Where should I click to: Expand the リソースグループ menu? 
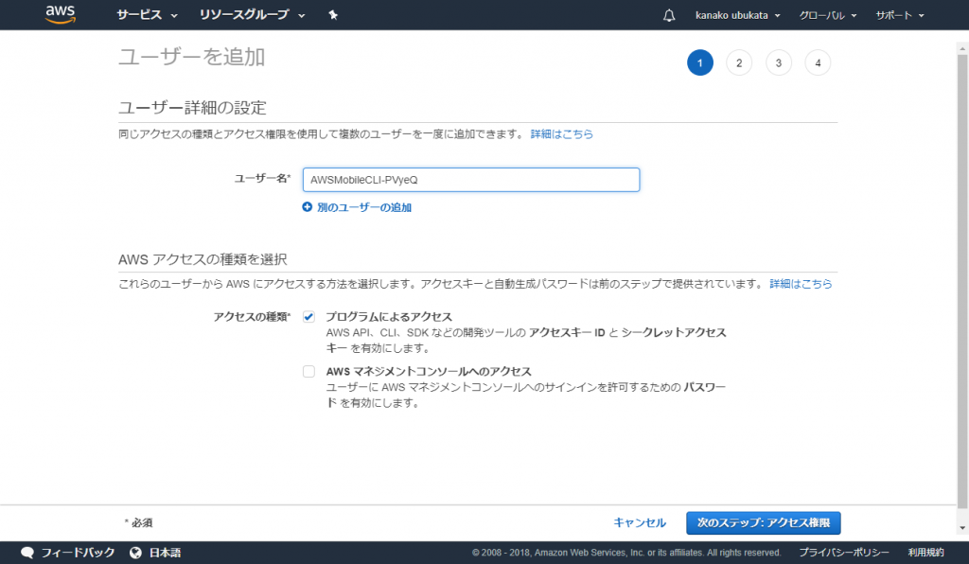click(252, 15)
